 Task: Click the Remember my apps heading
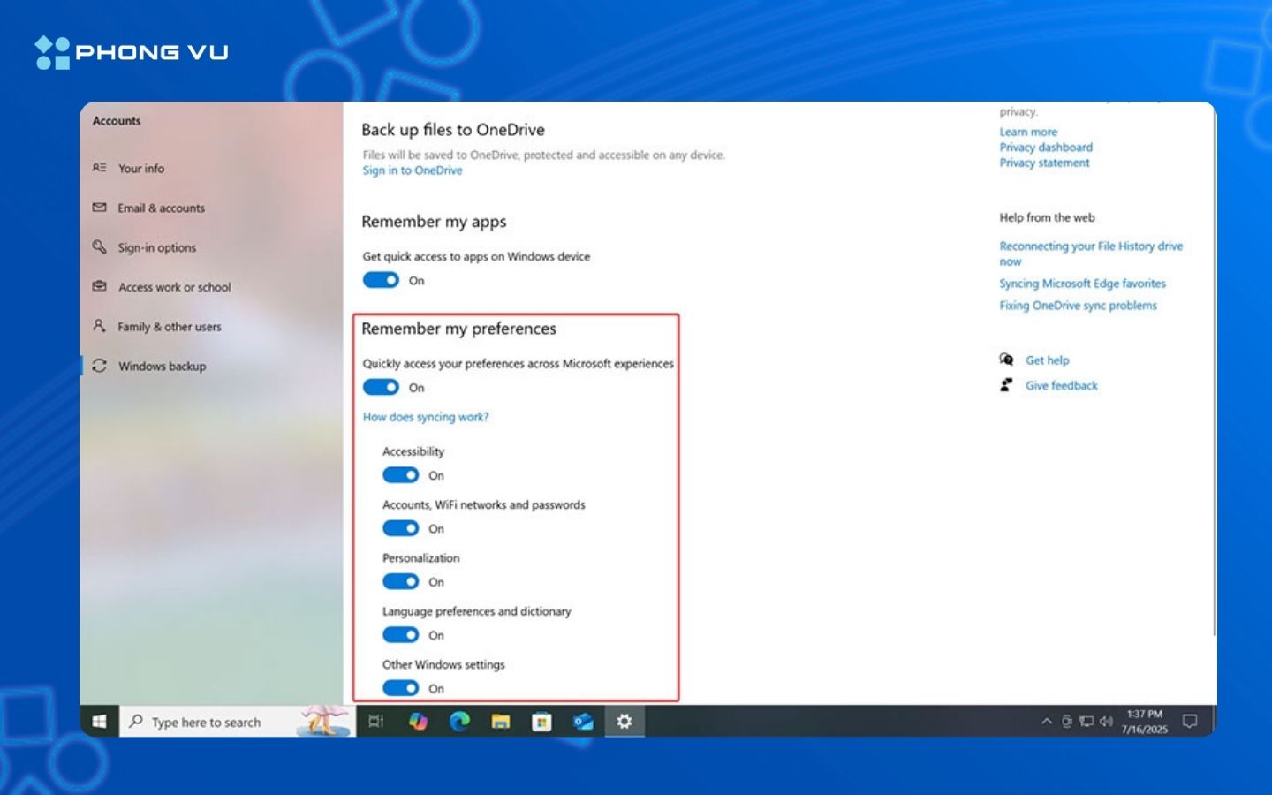tap(434, 222)
